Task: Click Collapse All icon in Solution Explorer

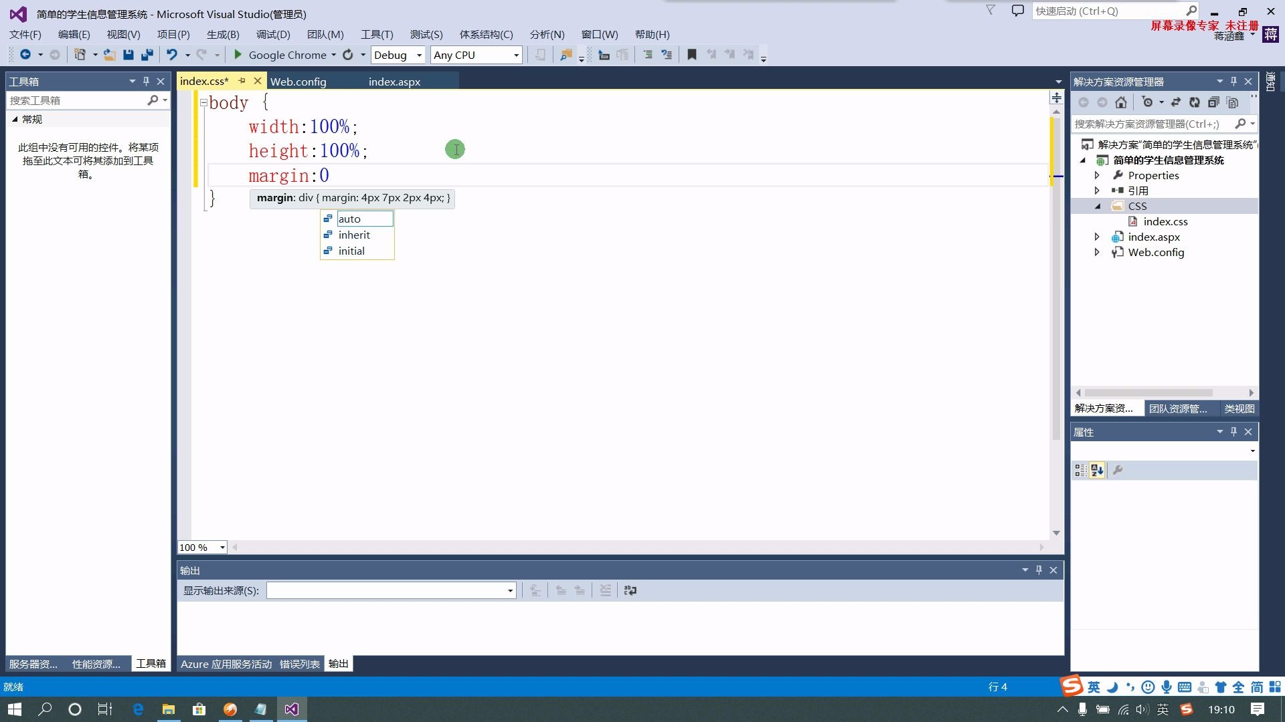Action: [x=1213, y=102]
